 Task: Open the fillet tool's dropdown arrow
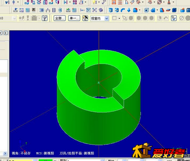point(140,10)
